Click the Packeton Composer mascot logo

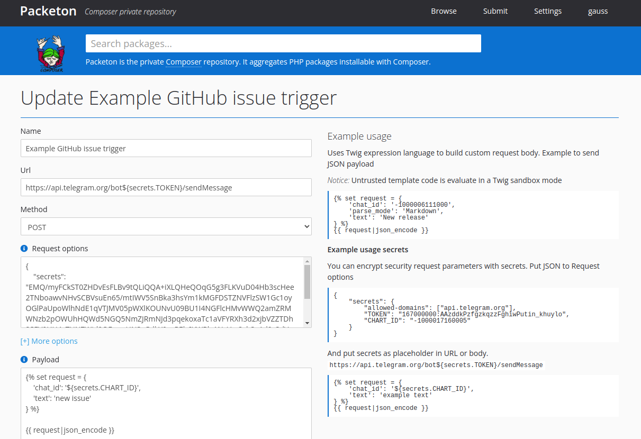tap(50, 53)
